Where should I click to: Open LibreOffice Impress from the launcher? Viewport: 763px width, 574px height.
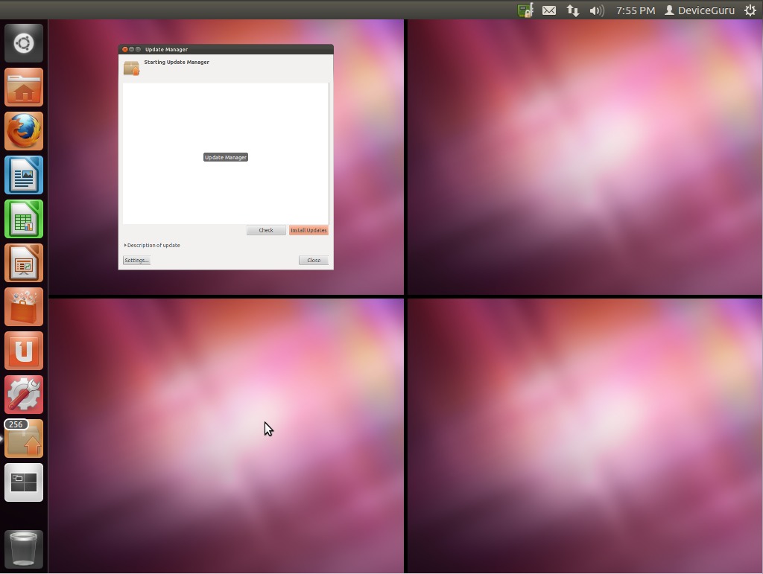[x=24, y=263]
